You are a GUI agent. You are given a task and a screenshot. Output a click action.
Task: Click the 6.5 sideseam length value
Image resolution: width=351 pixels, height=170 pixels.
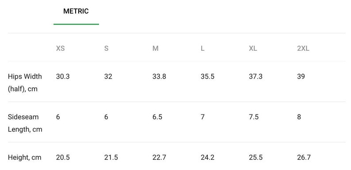pos(157,117)
